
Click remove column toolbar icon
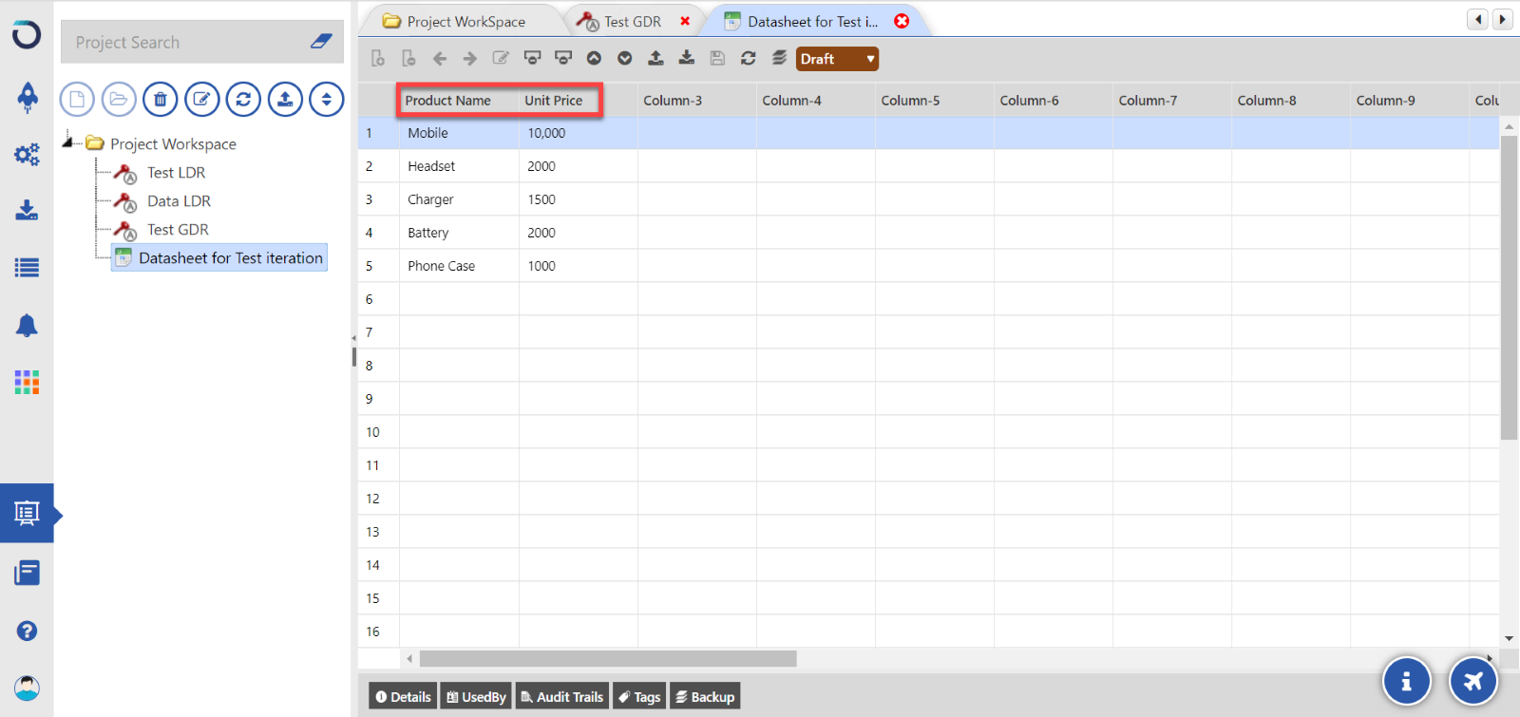408,59
